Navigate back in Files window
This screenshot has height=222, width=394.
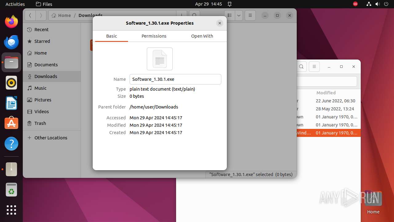coord(30,15)
